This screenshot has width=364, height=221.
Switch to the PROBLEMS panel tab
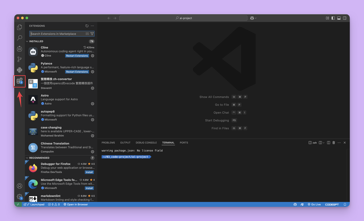point(108,143)
